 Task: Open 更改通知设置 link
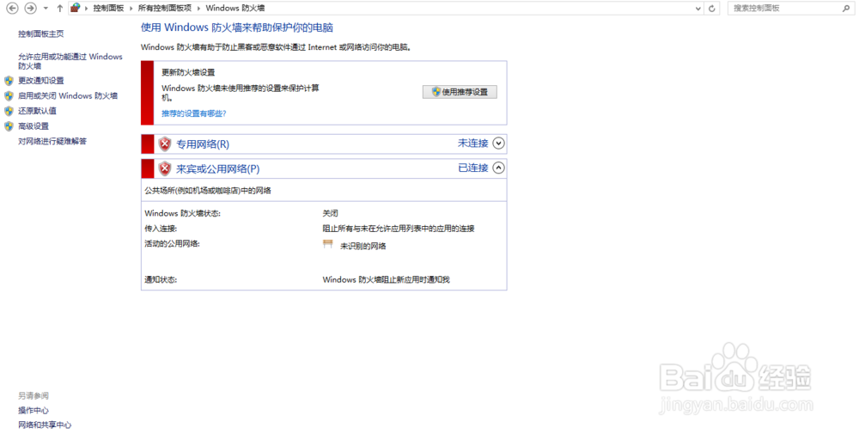pyautogui.click(x=41, y=81)
